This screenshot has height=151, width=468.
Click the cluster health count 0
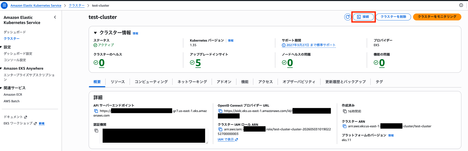pyautogui.click(x=102, y=63)
